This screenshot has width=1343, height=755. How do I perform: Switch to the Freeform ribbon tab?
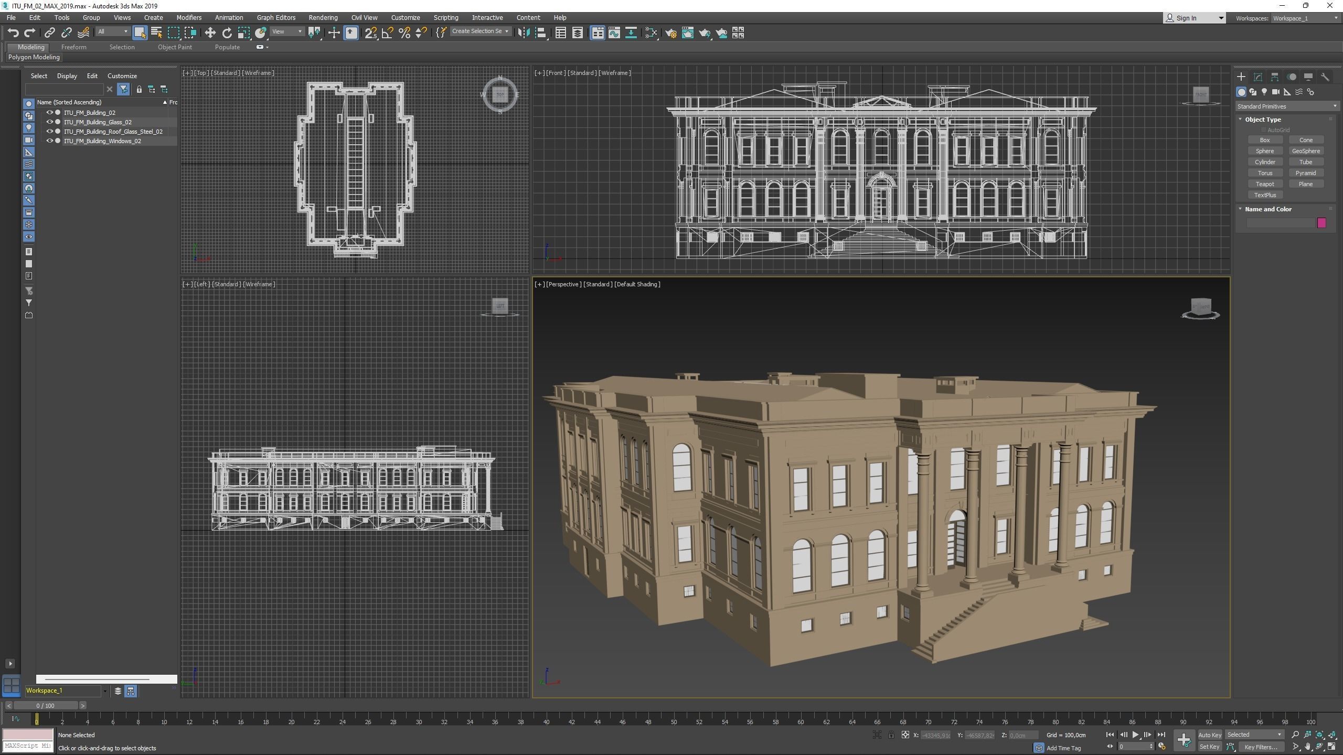point(73,47)
